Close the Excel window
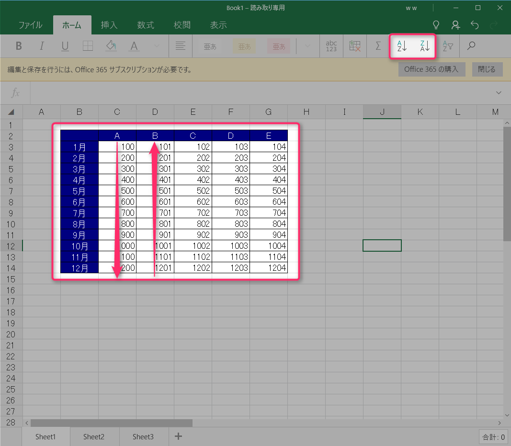 500,8
